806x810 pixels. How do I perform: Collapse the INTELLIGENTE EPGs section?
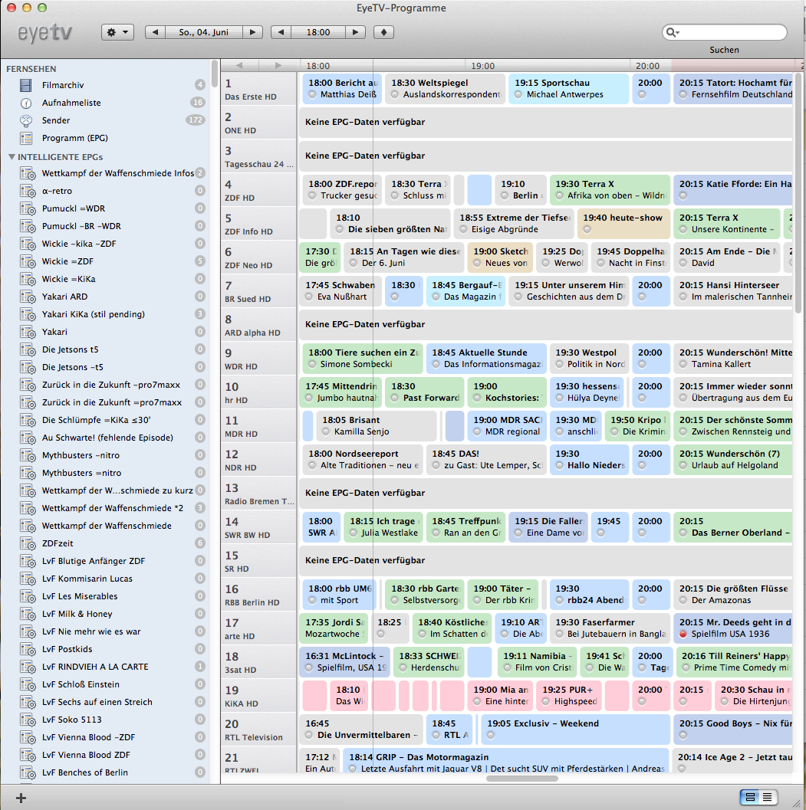tap(12, 157)
